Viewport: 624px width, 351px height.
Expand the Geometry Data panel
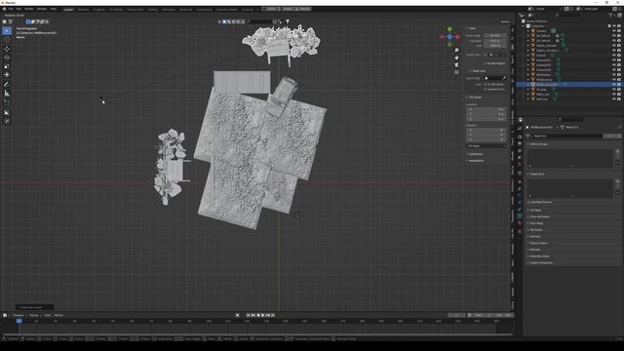[x=538, y=255]
